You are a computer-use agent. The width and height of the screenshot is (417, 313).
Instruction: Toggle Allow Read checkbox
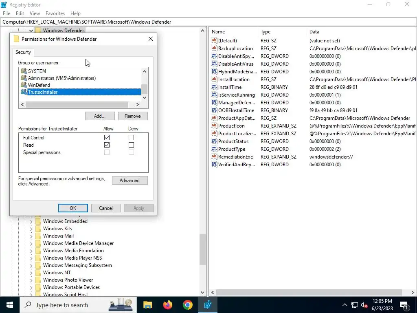tap(107, 145)
